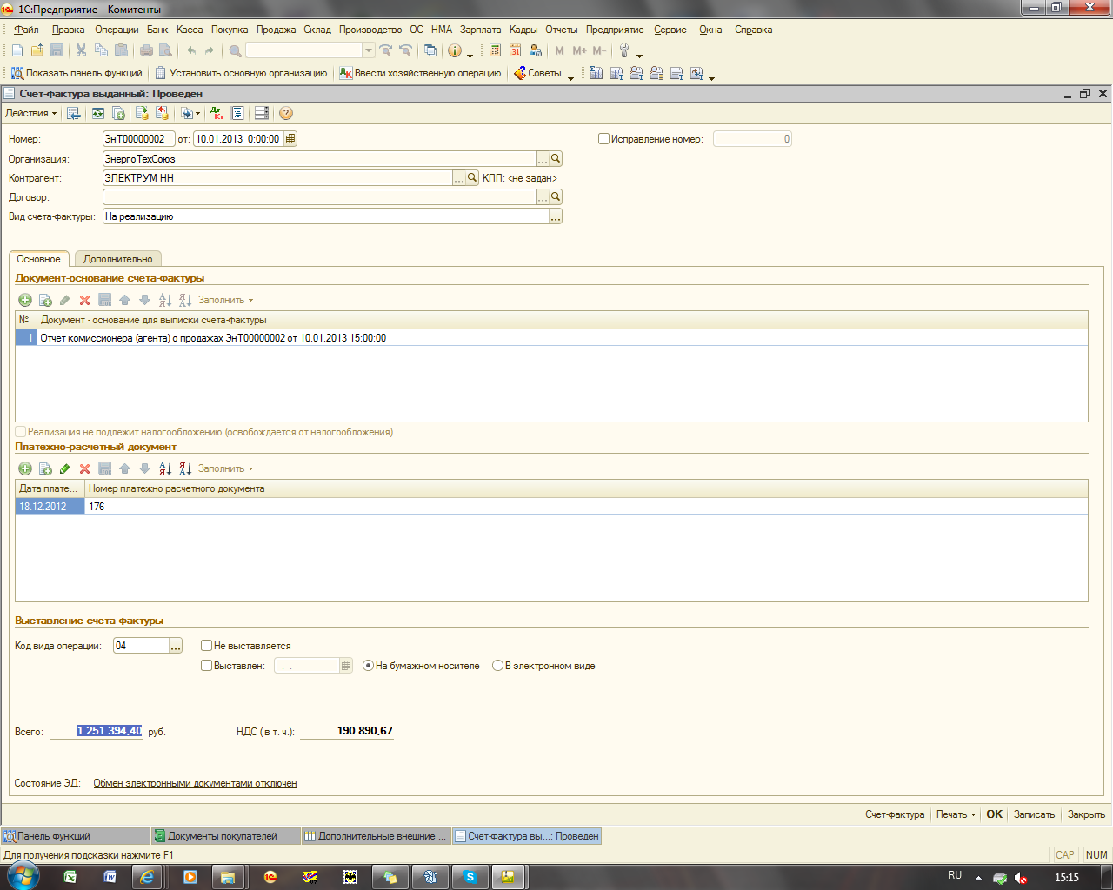Click the magnifier open button next to Организация
1113x890 pixels.
(556, 159)
